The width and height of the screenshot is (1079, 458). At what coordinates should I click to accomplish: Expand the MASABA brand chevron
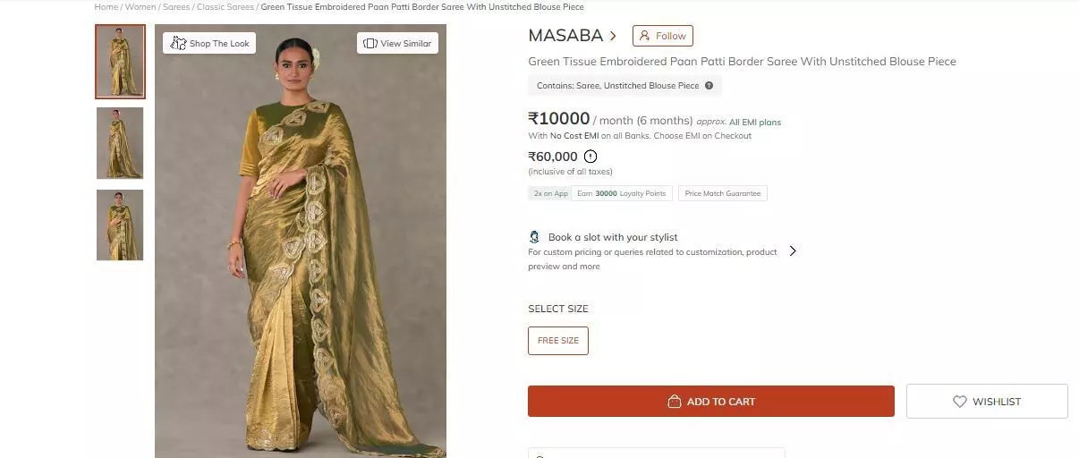tap(613, 36)
